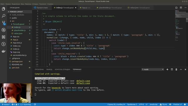Open the Вид menu

click(x=22, y=4)
